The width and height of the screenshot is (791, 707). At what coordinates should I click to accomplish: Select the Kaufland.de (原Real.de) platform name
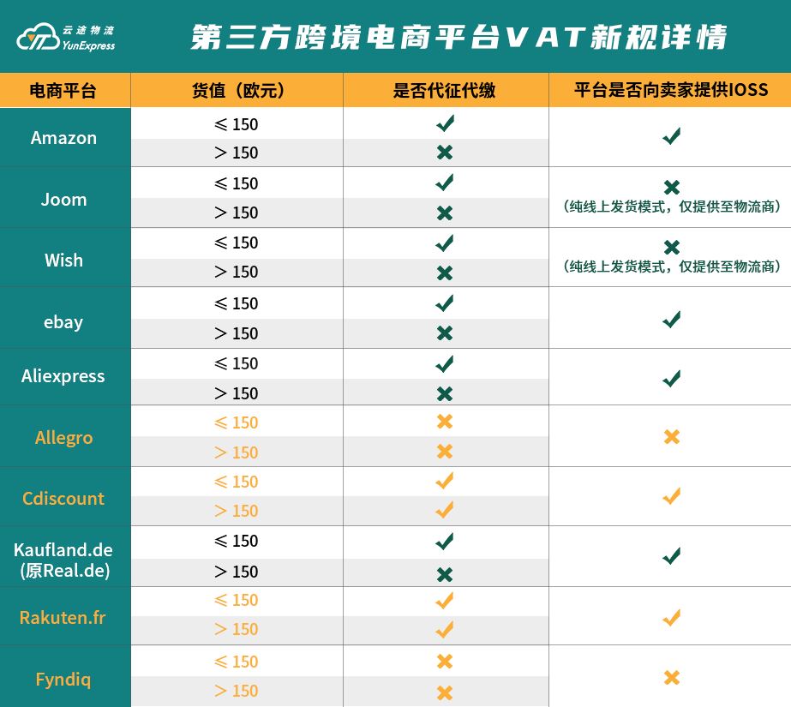[63, 560]
